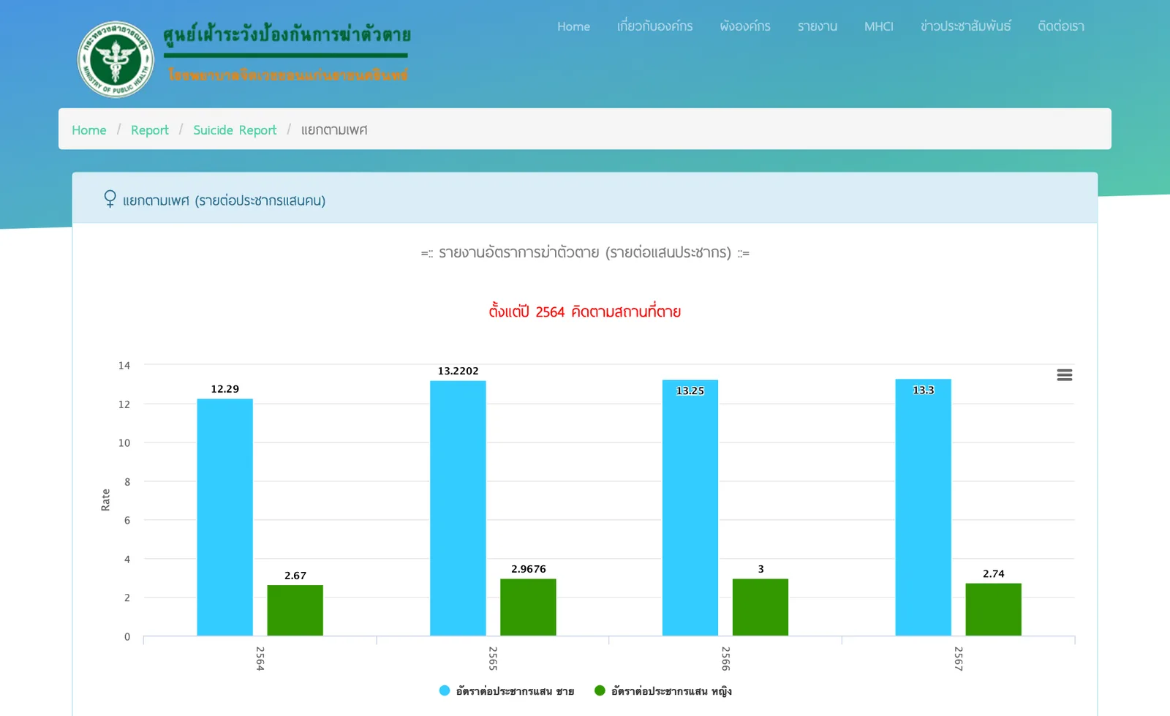Click the Ministry of Public Health logo
1170x716 pixels.
pos(116,59)
